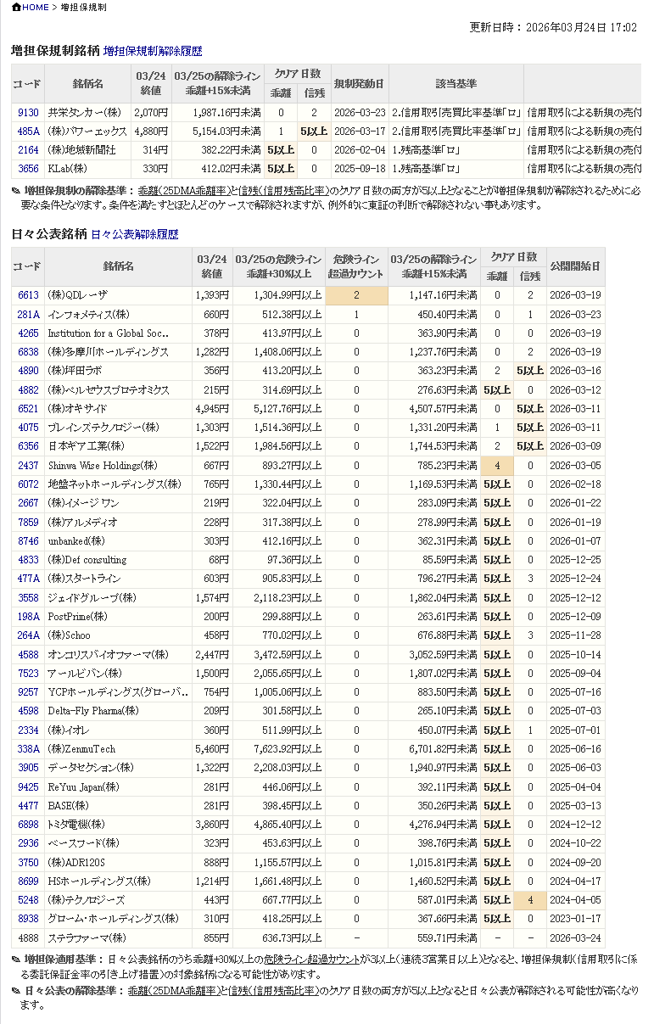
Task: Select stock code 8938 グローム・ホールディングス
Action: pyautogui.click(x=28, y=919)
